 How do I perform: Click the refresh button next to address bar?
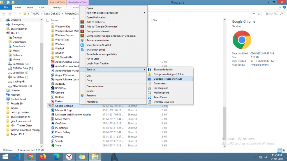pos(259,14)
